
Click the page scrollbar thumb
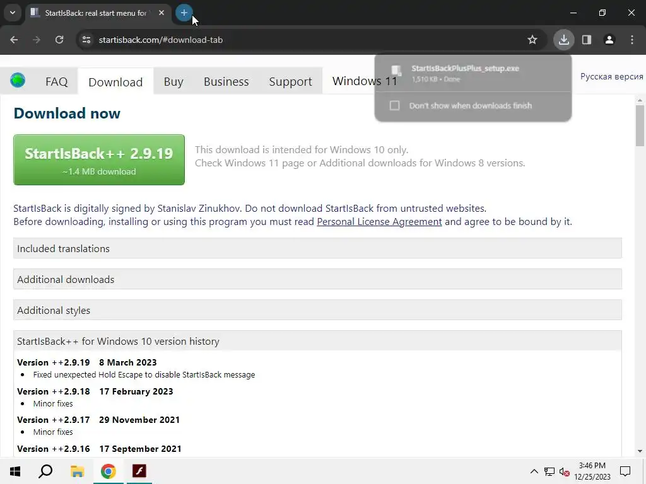(640, 125)
